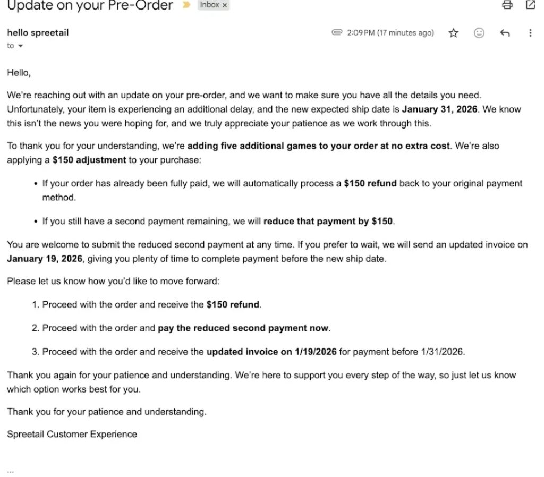This screenshot has height=477, width=544.
Task: Click the subject Update on your Pre-Order
Action: pyautogui.click(x=90, y=6)
